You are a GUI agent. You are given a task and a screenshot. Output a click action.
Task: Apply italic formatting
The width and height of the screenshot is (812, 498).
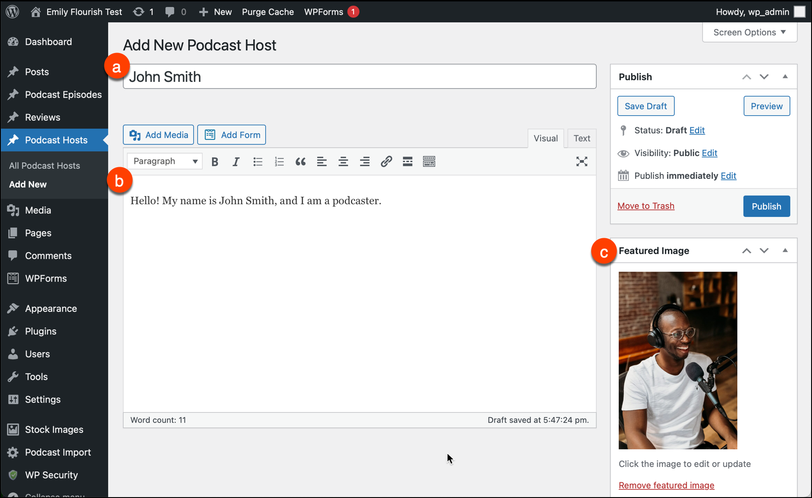(236, 162)
